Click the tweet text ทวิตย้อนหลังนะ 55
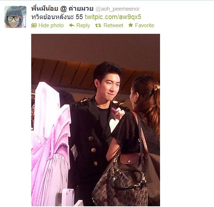The width and height of the screenshot is (214, 207). click(57, 17)
